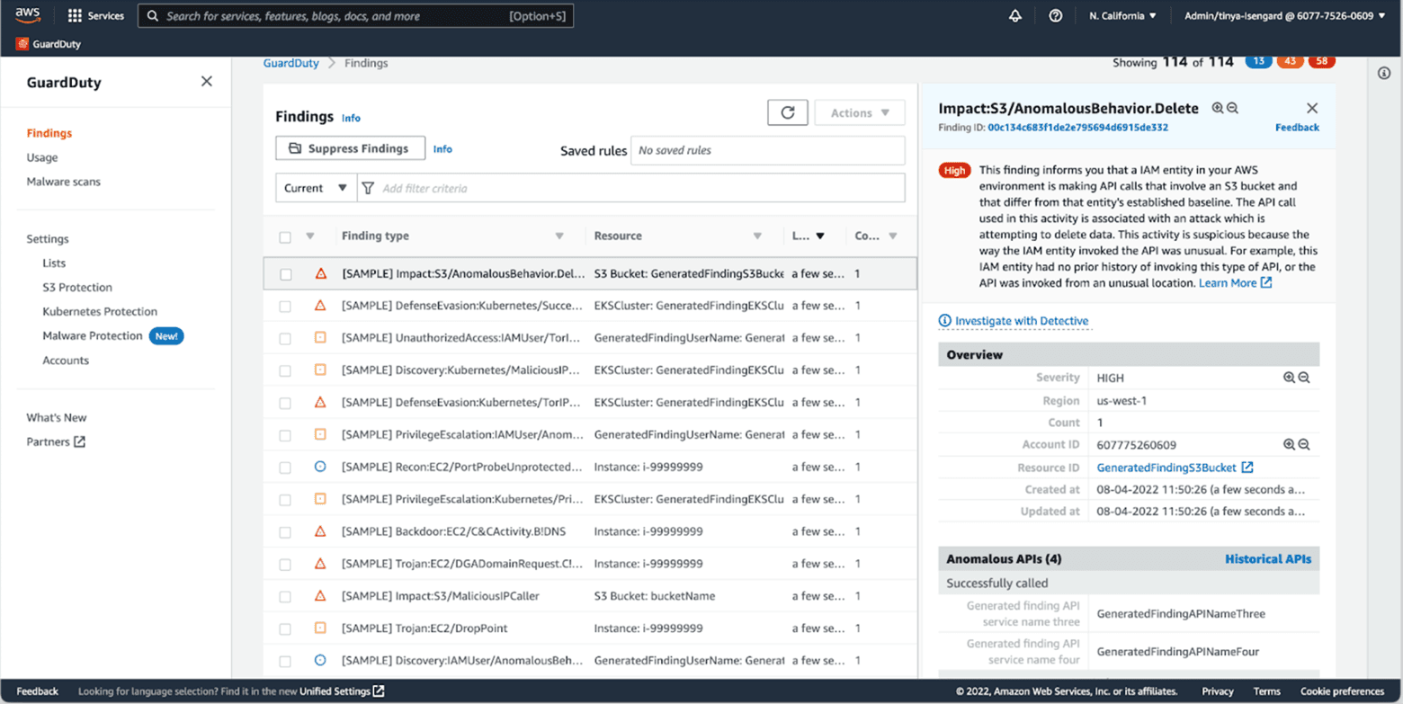Close the finding details panel
Screen dimensions: 1403x704
tap(1311, 108)
